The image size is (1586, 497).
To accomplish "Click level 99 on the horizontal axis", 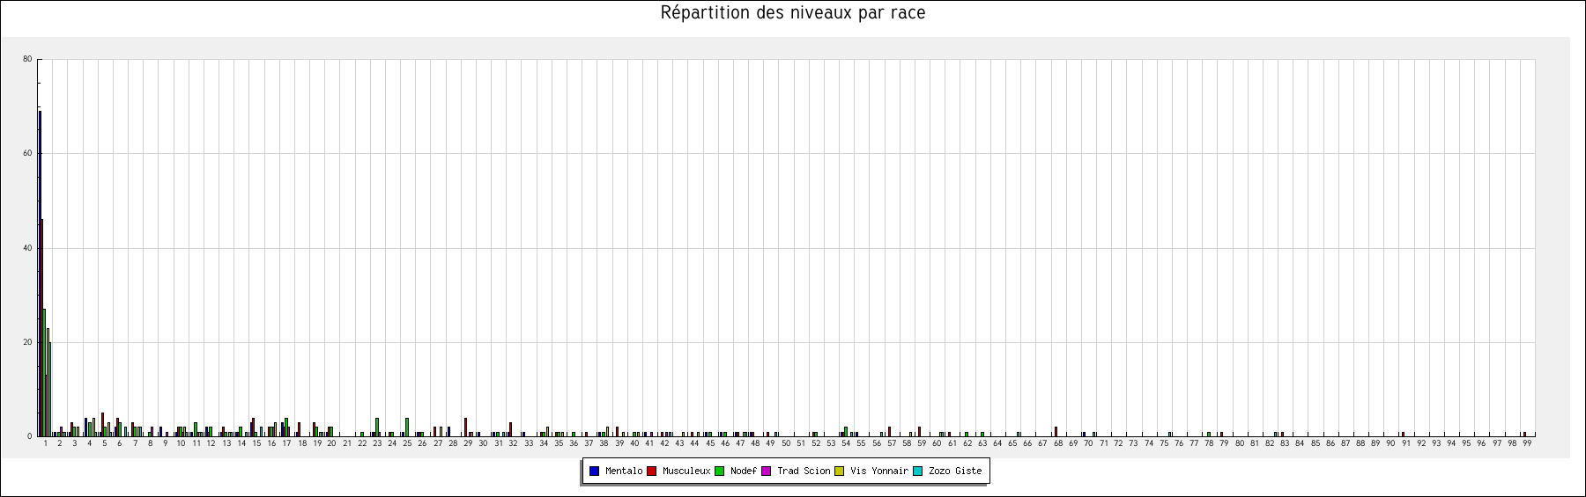I will (x=1527, y=444).
